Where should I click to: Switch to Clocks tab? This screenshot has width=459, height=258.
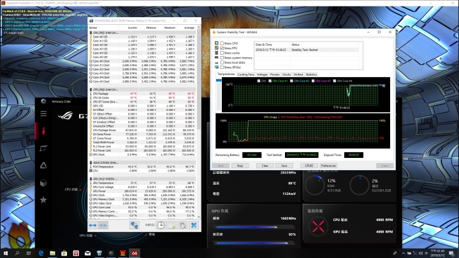tap(287, 75)
